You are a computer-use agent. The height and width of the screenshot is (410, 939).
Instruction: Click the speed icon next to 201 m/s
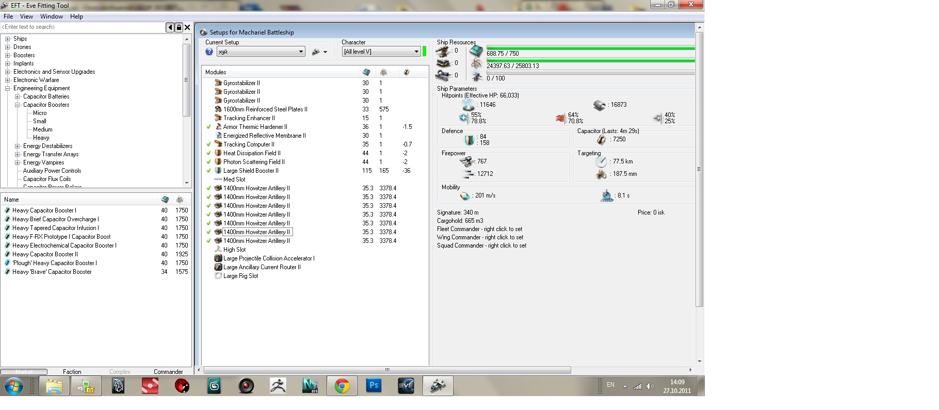pyautogui.click(x=465, y=196)
